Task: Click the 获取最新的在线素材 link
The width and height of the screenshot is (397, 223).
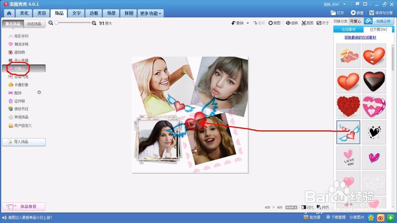Action: [360, 38]
